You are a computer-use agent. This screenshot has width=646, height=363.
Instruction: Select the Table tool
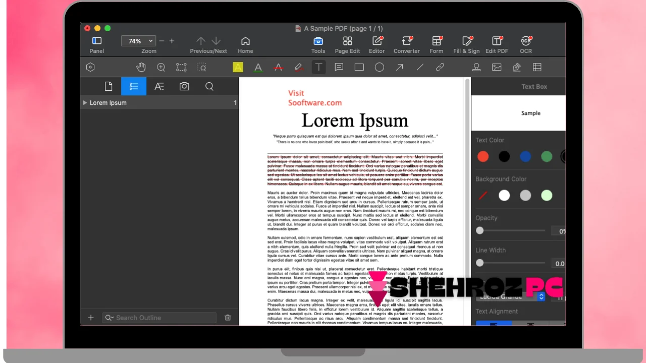coord(537,67)
